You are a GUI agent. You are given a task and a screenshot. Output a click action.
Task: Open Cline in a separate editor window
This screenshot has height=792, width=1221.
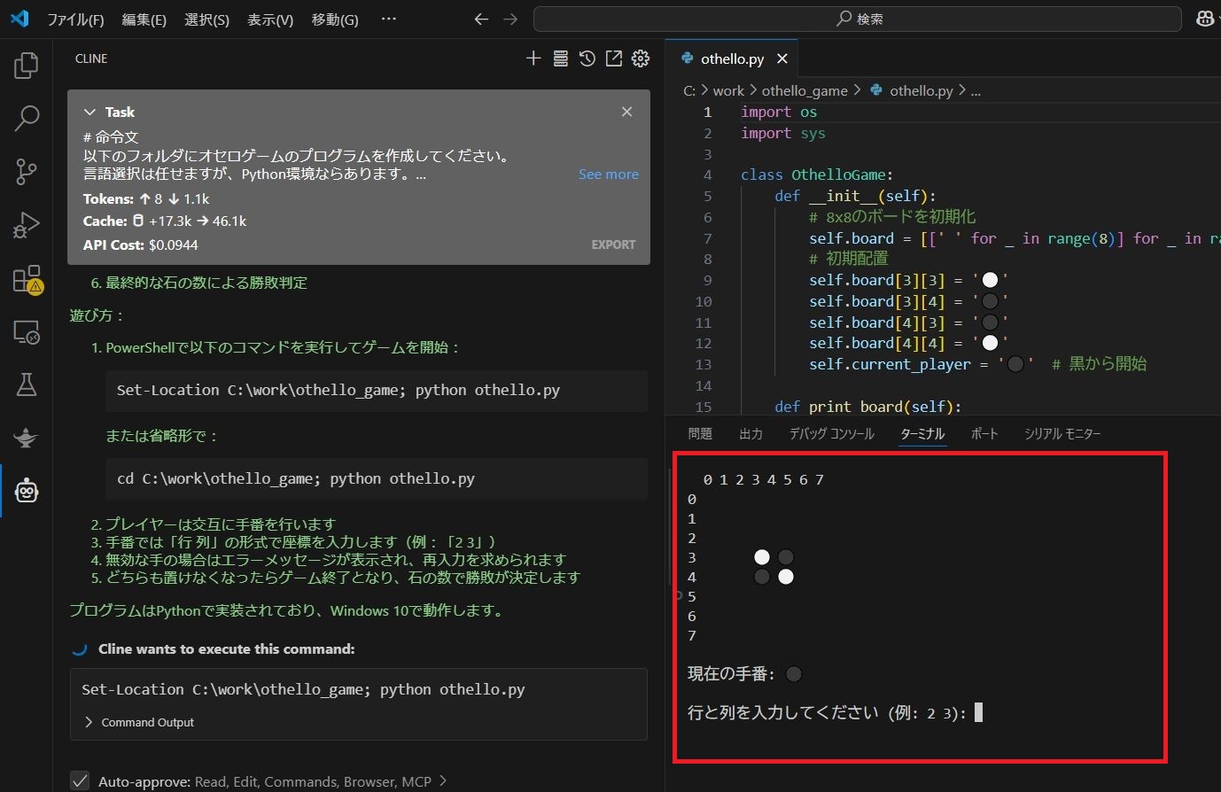point(613,58)
